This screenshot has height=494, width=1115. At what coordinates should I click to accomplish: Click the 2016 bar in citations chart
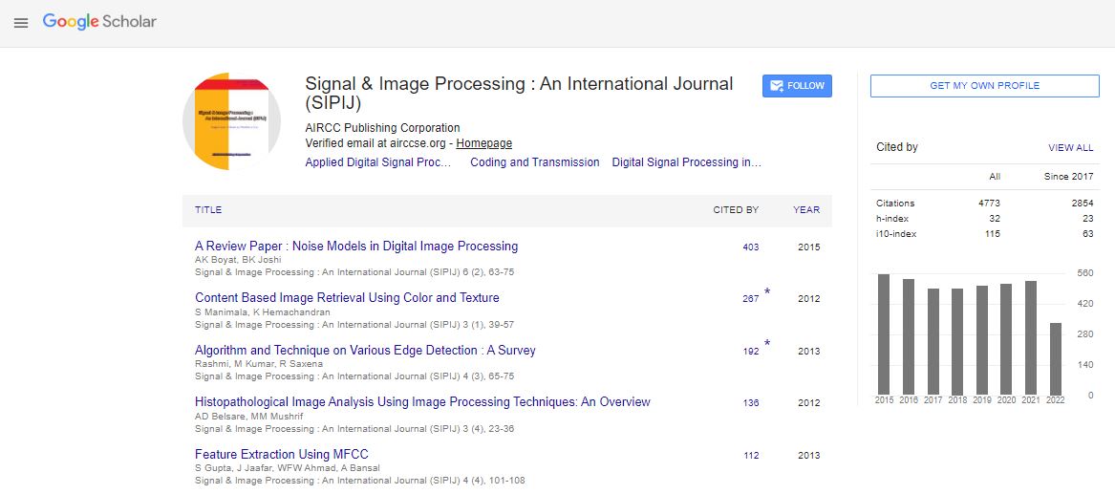908,337
